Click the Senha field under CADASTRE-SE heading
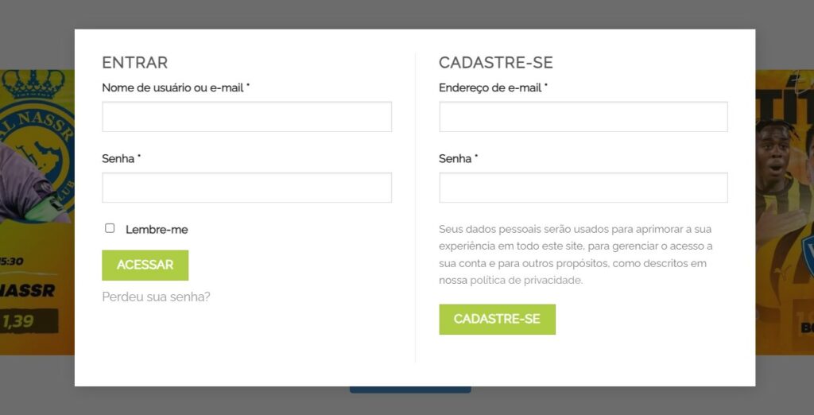 583,188
